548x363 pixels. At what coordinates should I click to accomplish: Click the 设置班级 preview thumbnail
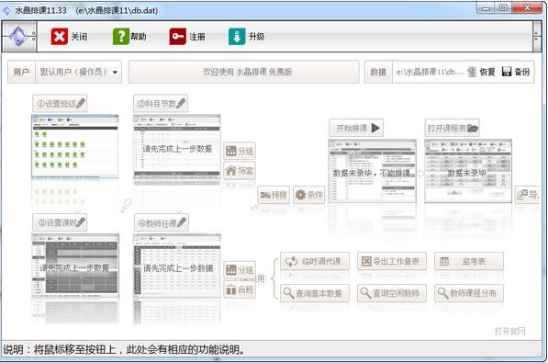click(74, 146)
